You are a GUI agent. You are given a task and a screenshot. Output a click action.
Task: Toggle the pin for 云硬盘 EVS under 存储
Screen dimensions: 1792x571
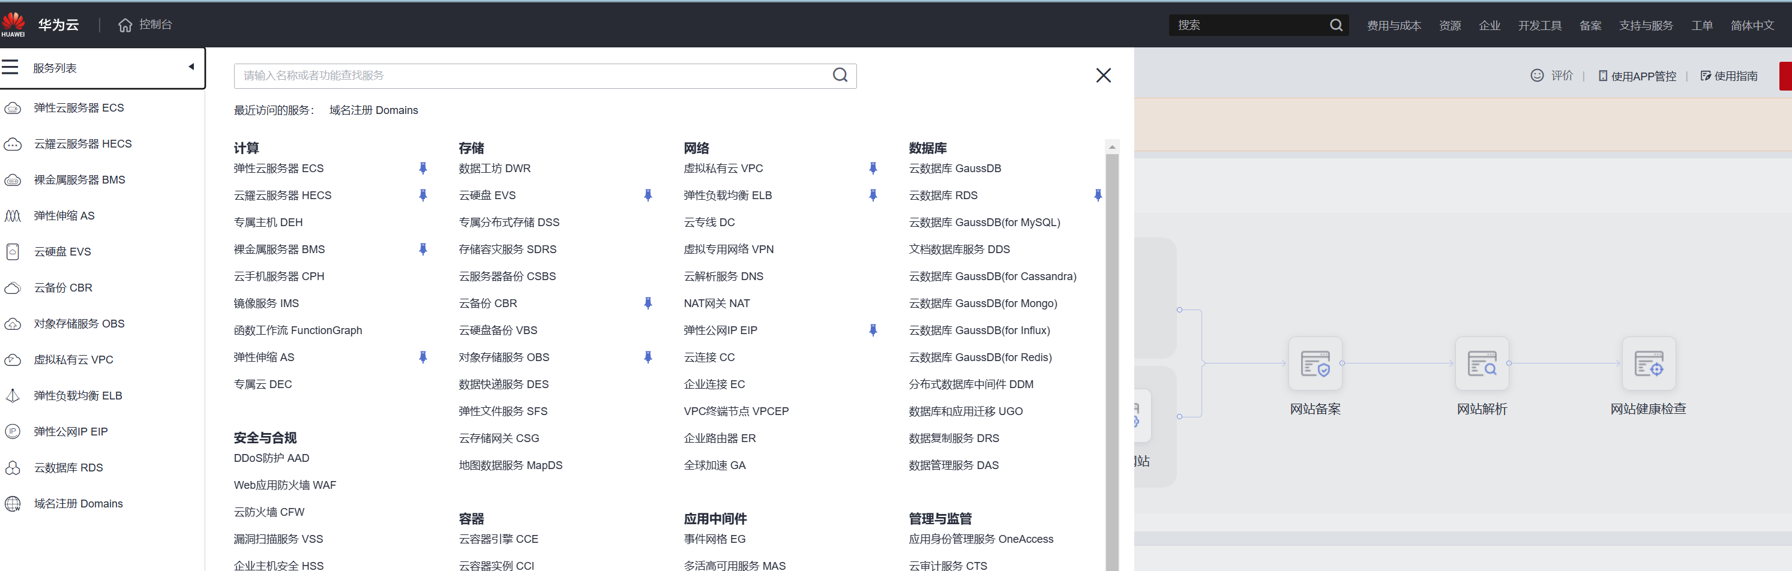click(648, 196)
